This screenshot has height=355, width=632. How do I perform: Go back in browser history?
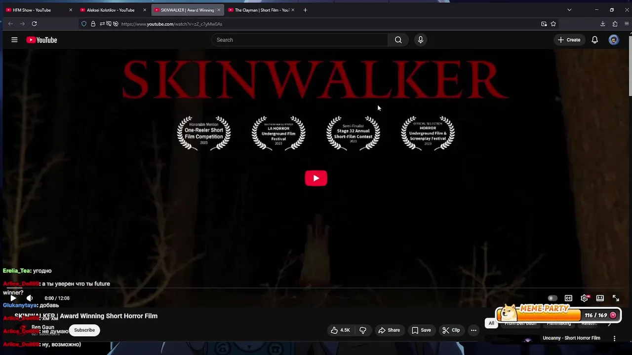pyautogui.click(x=10, y=24)
